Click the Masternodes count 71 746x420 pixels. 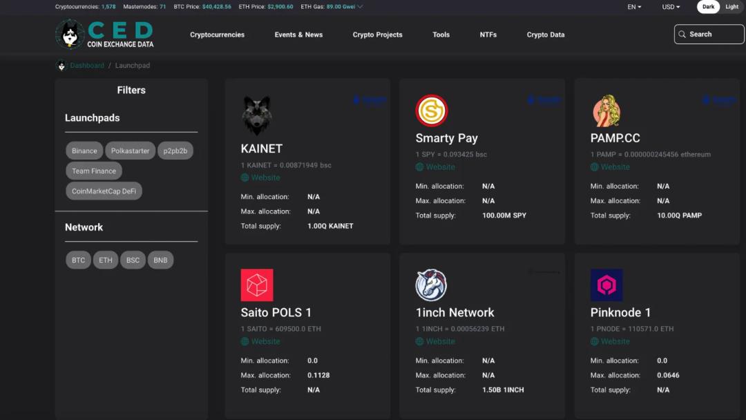[x=163, y=7]
